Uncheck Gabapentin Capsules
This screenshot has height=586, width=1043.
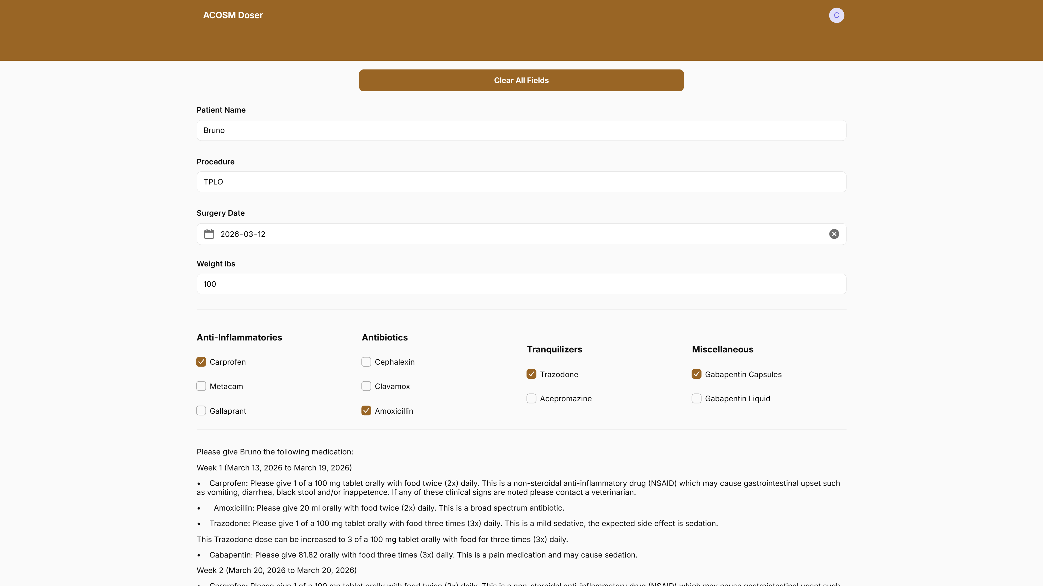point(696,374)
